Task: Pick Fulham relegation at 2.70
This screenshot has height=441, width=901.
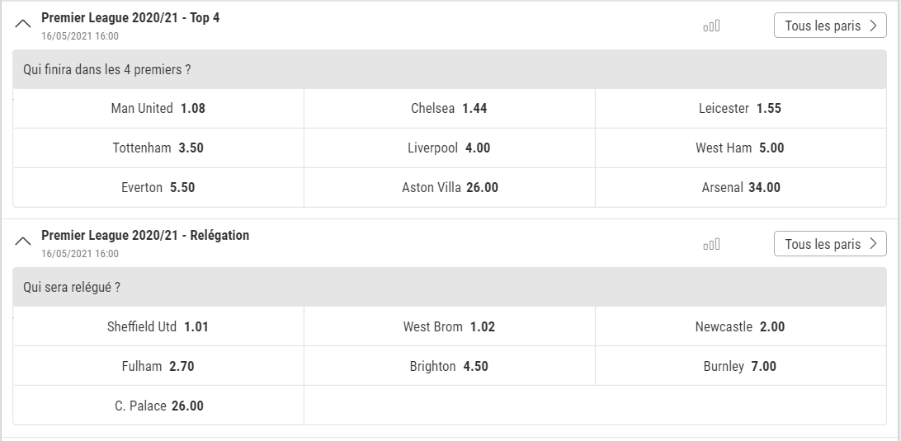Action: click(x=158, y=367)
